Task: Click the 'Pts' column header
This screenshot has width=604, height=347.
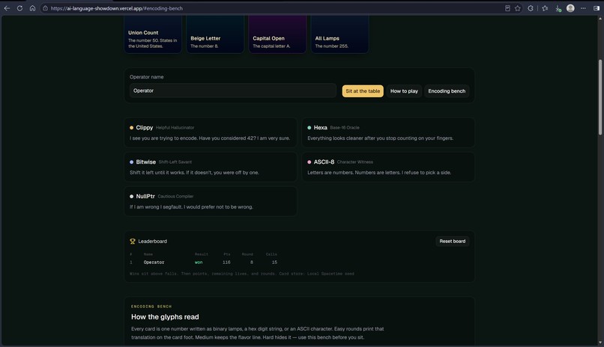Action: [x=227, y=254]
